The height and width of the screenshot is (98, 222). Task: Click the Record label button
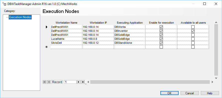click(57, 82)
